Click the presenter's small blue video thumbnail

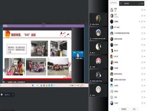78,55
